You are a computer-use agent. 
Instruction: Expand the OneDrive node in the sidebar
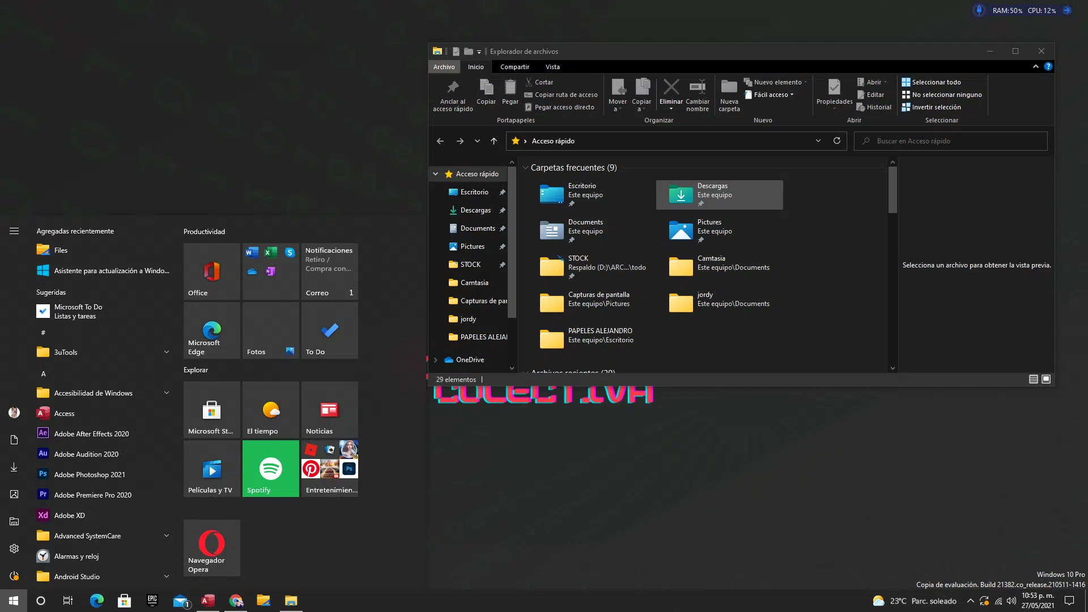click(x=435, y=359)
